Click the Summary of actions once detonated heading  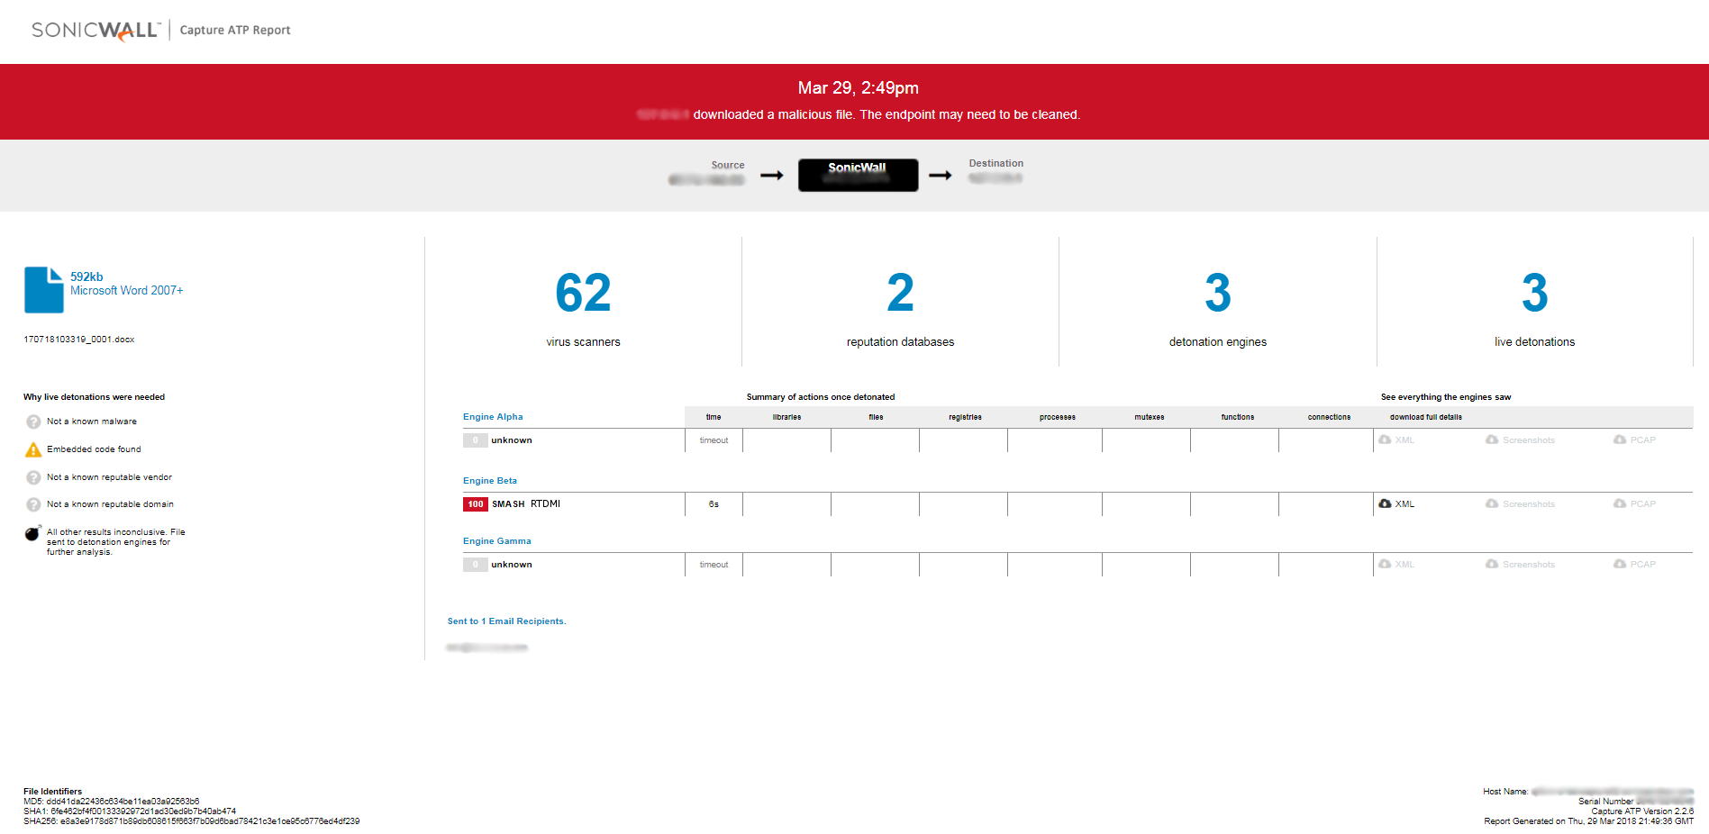click(821, 397)
